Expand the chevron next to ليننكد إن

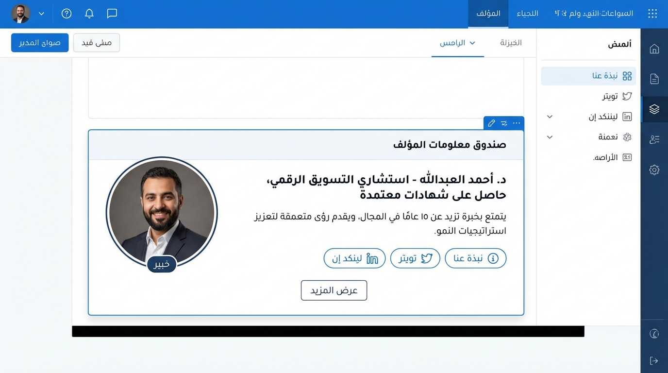click(x=550, y=117)
